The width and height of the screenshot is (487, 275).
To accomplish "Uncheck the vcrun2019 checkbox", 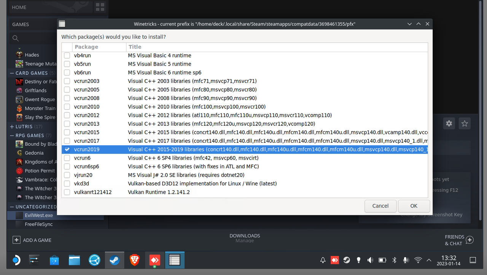I will [x=67, y=149].
